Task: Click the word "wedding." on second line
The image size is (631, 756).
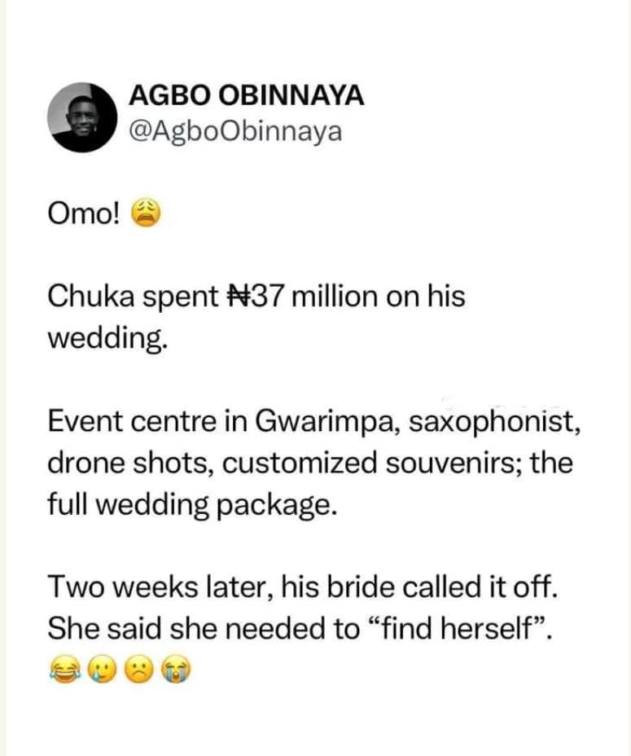Action: (x=107, y=336)
